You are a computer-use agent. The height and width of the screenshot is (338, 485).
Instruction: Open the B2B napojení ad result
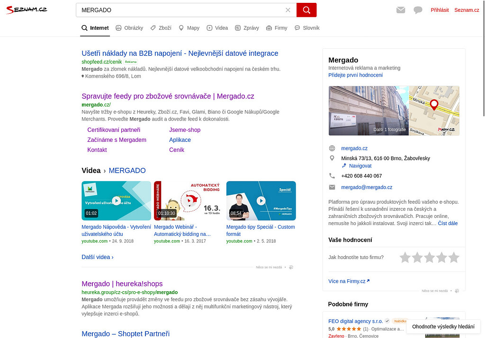pyautogui.click(x=180, y=53)
